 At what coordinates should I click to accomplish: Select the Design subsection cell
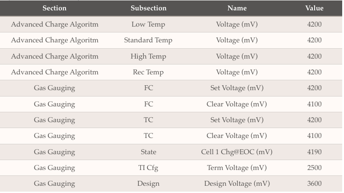tap(148, 184)
